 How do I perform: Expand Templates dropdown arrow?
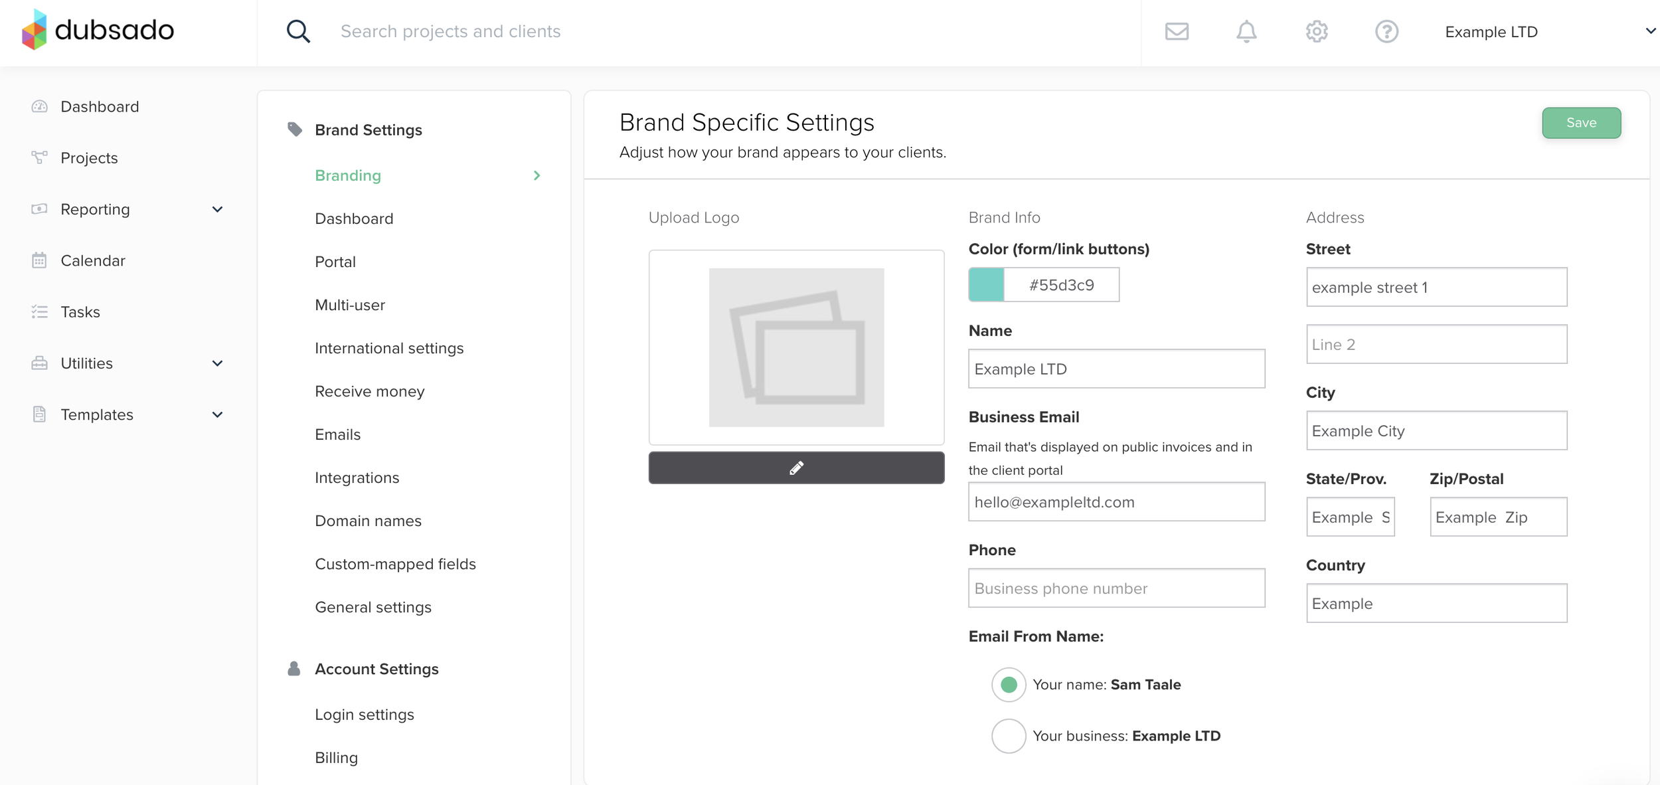[217, 415]
